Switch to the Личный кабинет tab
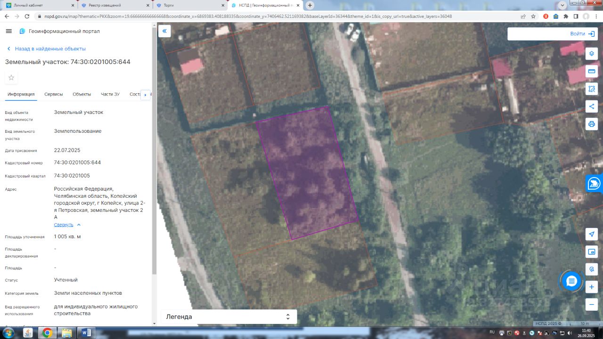Image resolution: width=603 pixels, height=339 pixels. click(39, 5)
